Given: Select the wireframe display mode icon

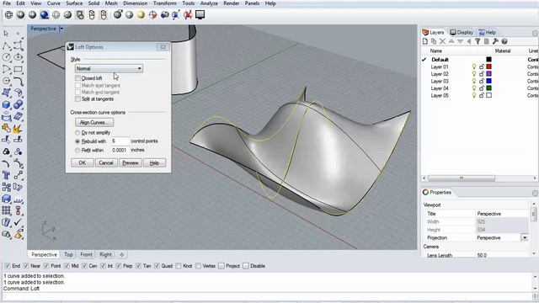Looking at the screenshot, I should [9, 15].
